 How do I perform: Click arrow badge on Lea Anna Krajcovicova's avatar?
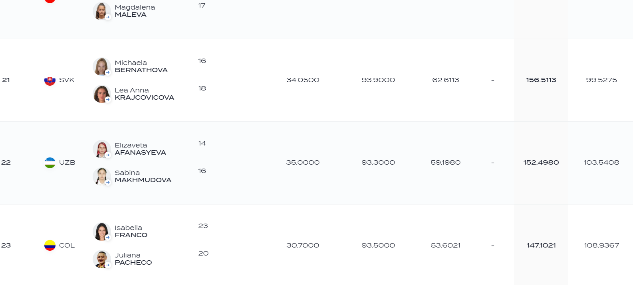(108, 100)
